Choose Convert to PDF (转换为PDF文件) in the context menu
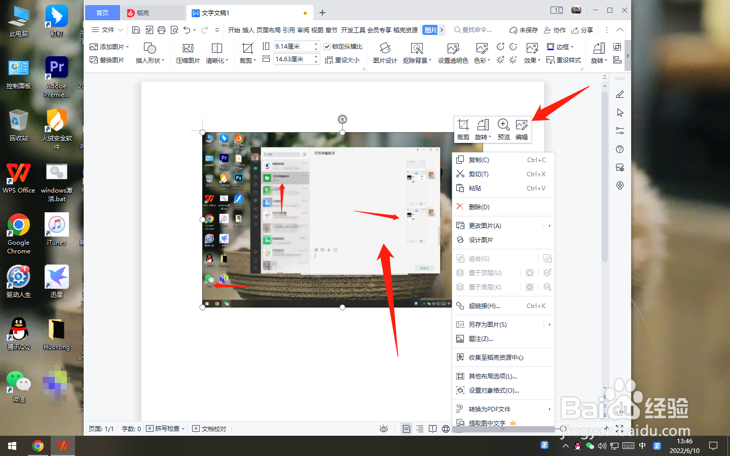The width and height of the screenshot is (730, 456). (x=503, y=409)
